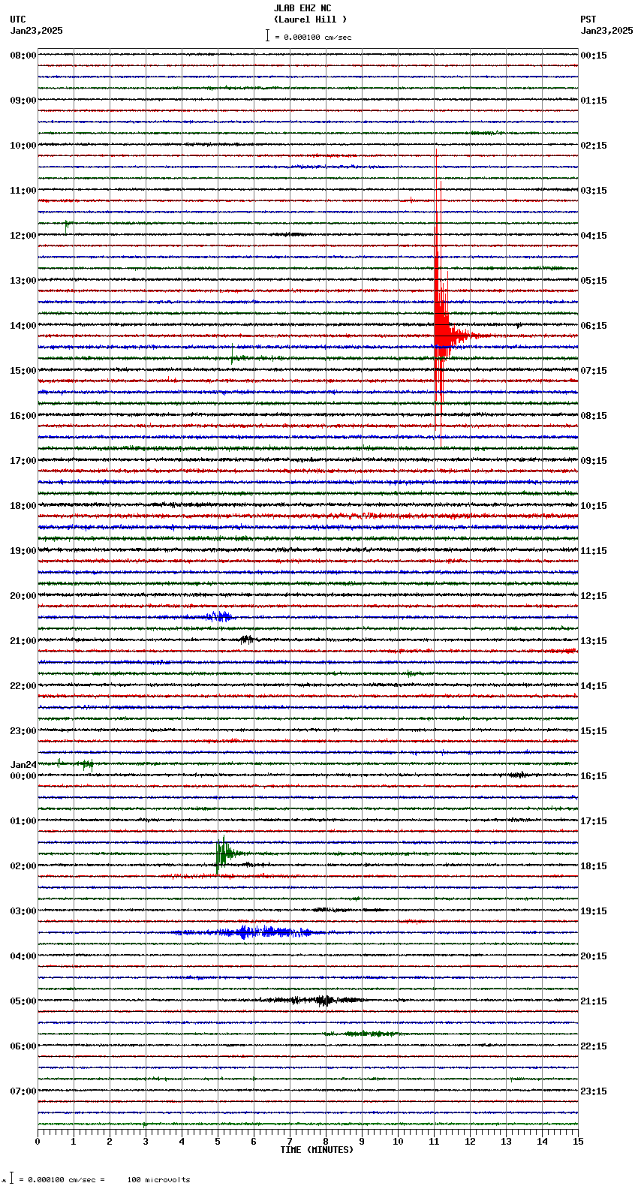Screen dimensions: 638x1189
Task: Click the 23:15 PST time label
Action: 594,1091
